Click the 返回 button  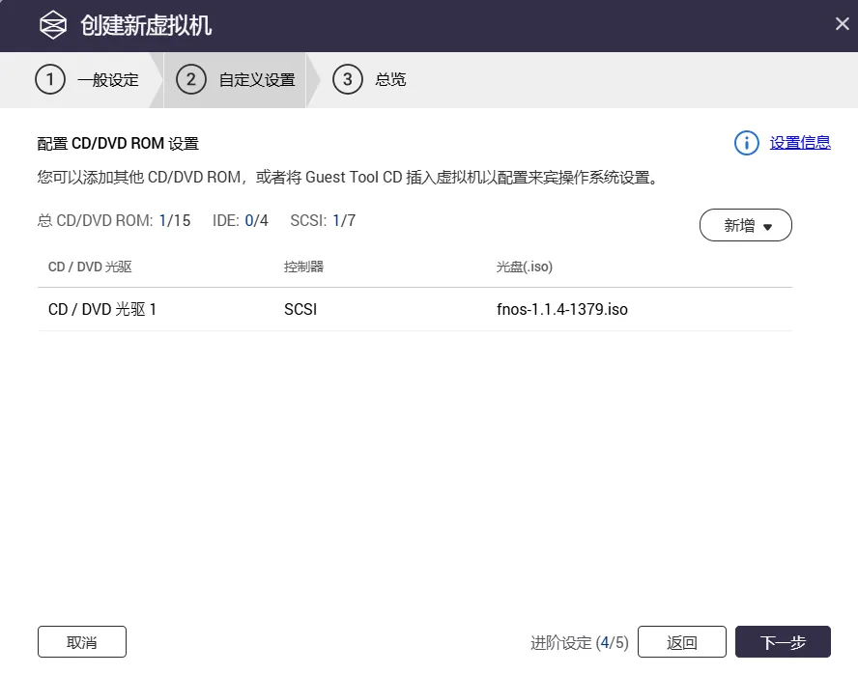coord(682,641)
